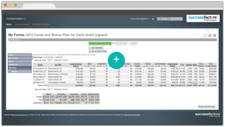The image size is (225, 127).
Task: Open items per page dropdown above table
Action: click(x=50, y=60)
